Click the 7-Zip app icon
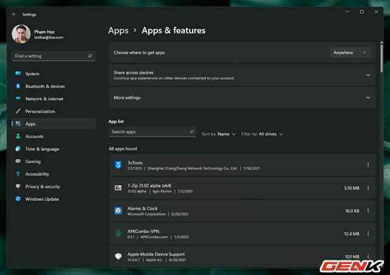Screen dimensions: 390x275 point(118,188)
